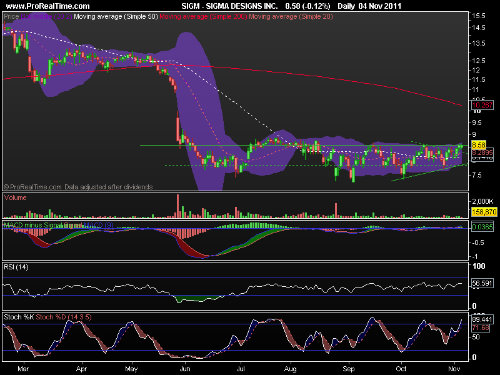Click the Jul label on time axis

(241, 369)
